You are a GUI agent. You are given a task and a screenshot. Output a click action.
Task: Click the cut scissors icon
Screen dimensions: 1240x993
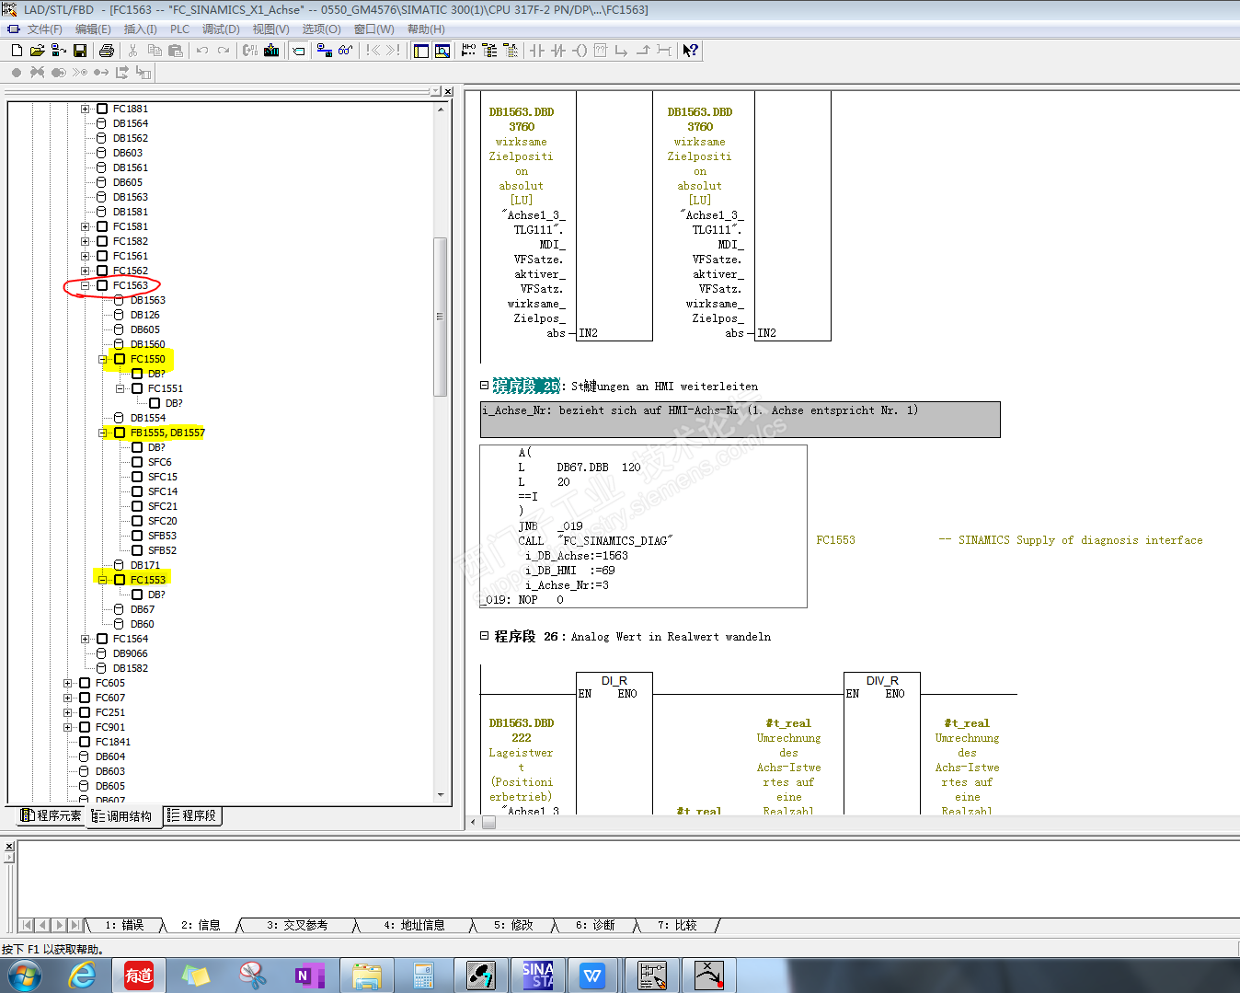tap(133, 51)
